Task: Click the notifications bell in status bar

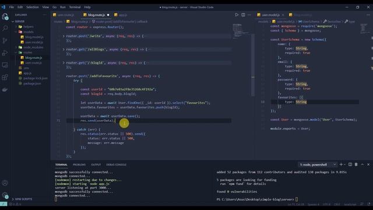Action: 369,204
